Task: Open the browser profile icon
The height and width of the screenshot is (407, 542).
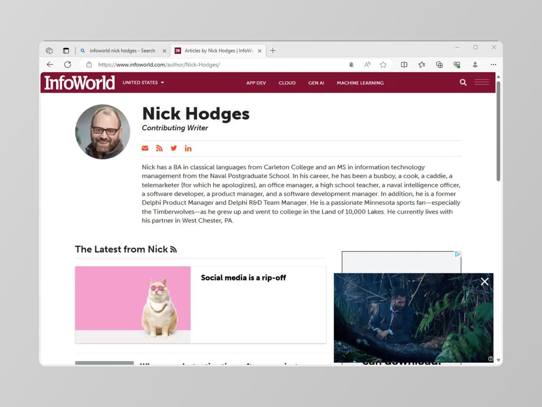Action: [x=475, y=64]
